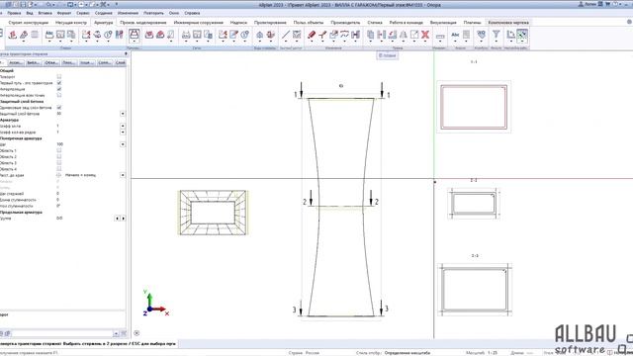Open the Вид menu
633x356 pixels.
point(30,13)
